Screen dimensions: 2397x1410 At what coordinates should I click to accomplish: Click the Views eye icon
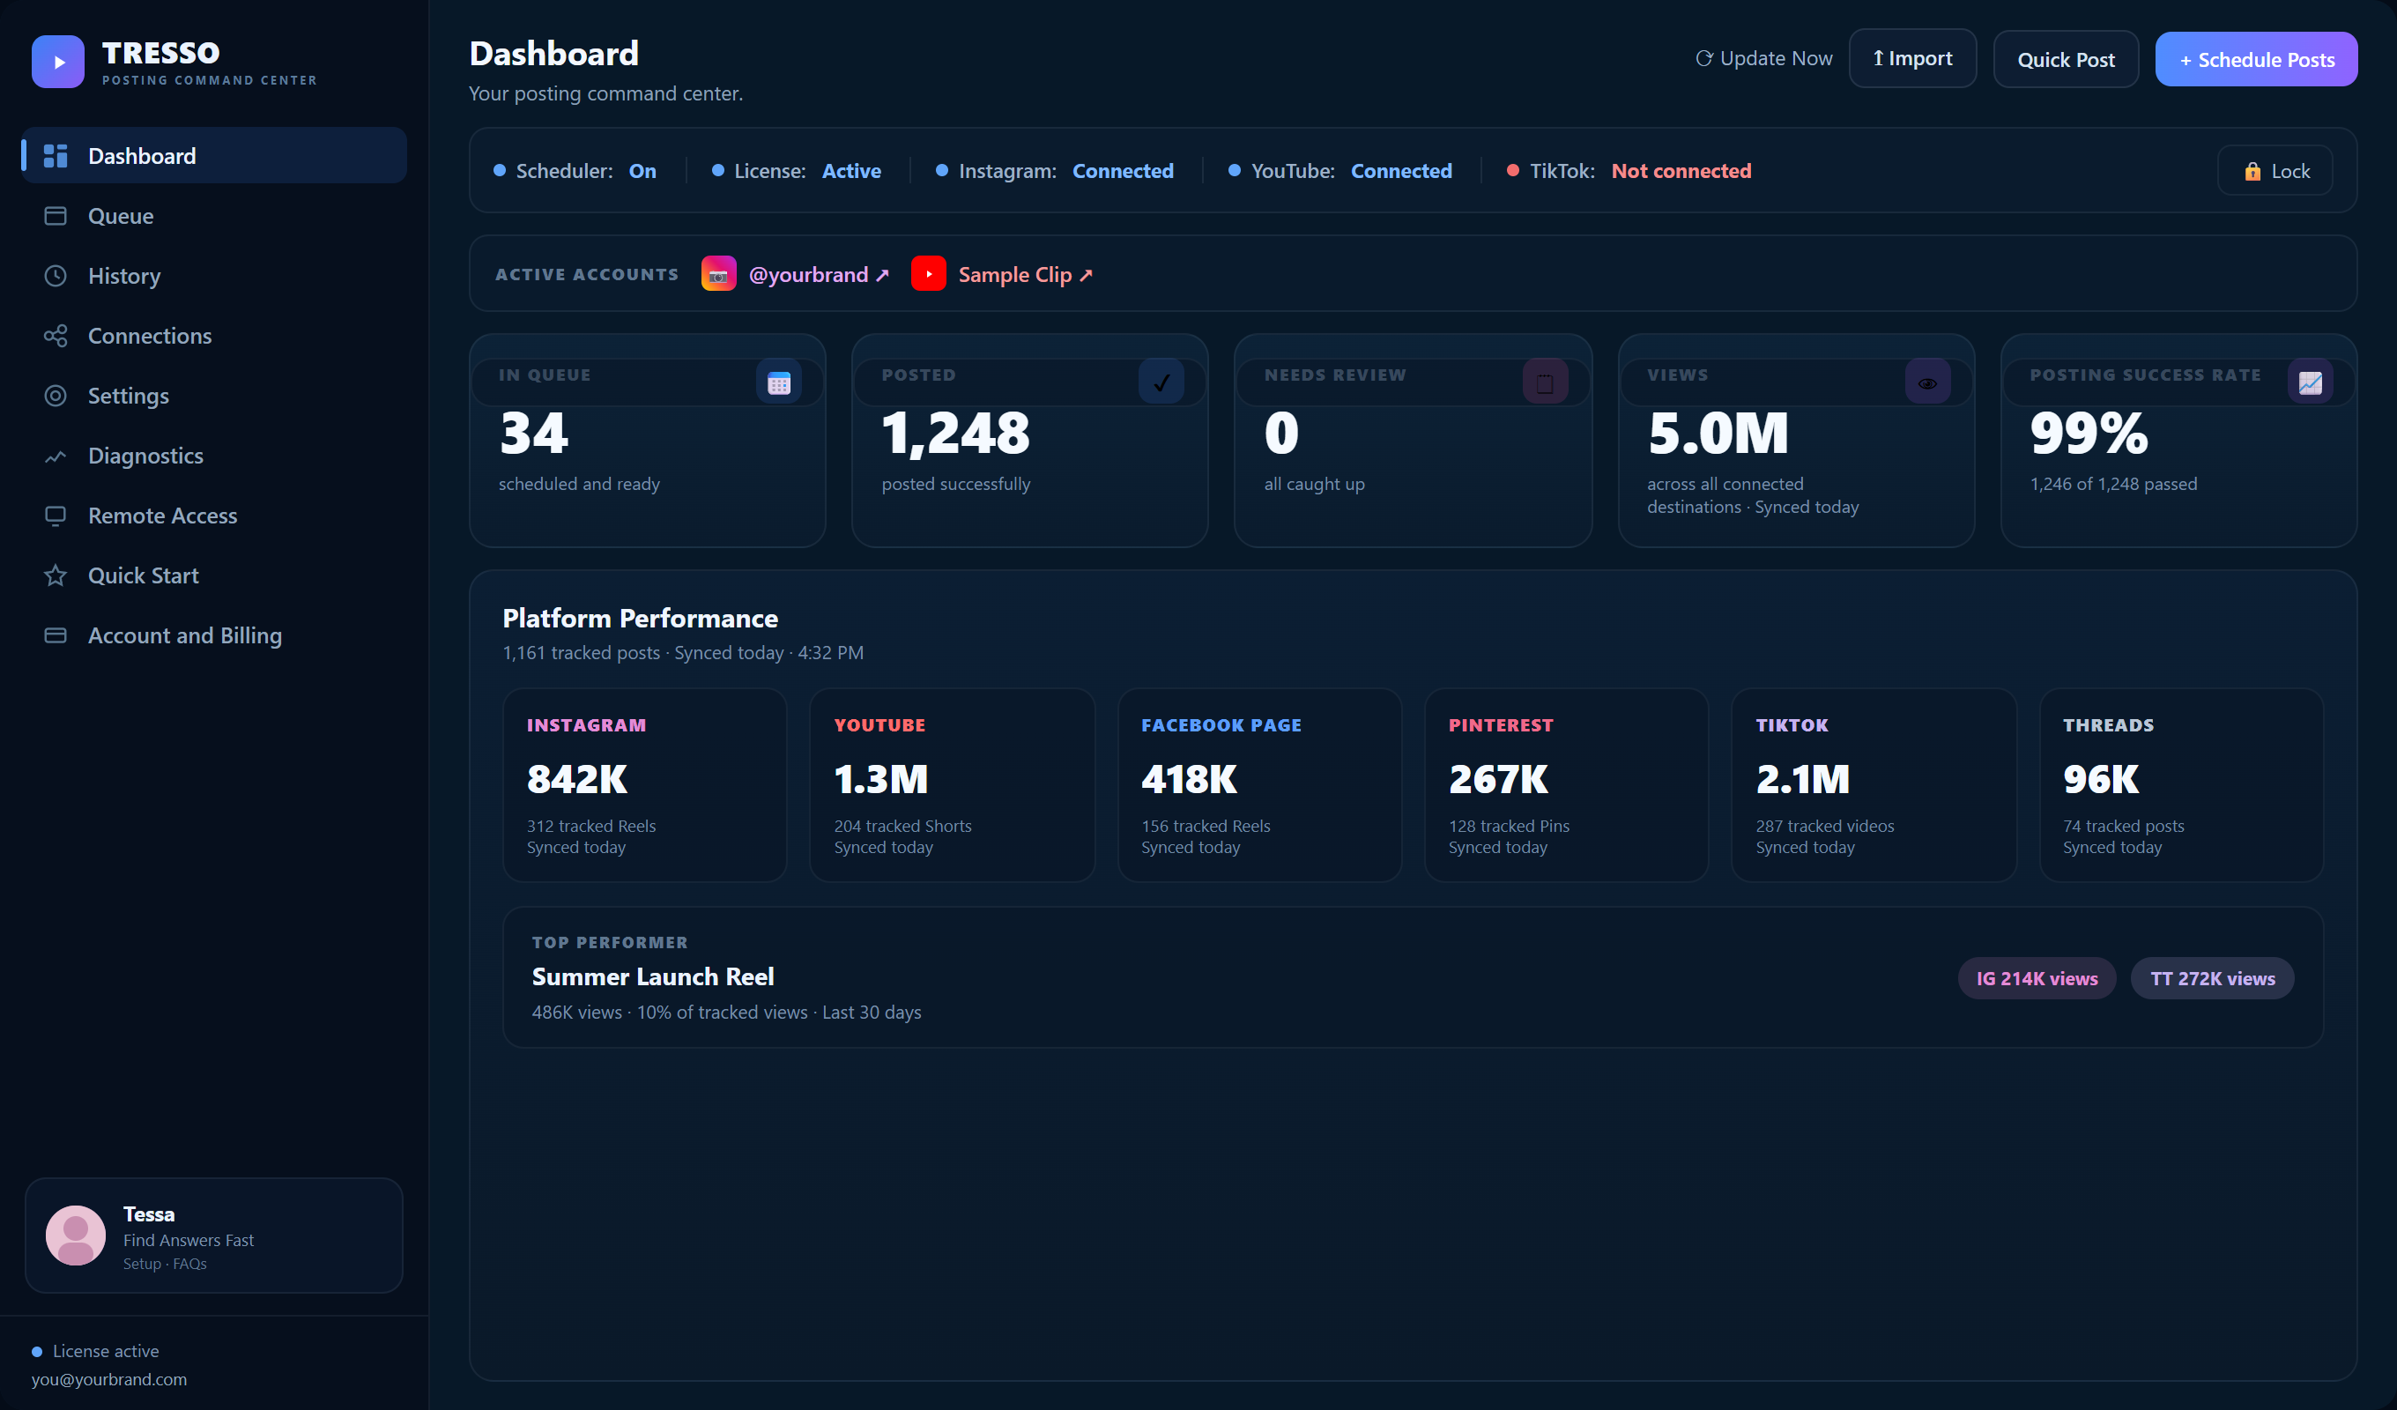1928,382
